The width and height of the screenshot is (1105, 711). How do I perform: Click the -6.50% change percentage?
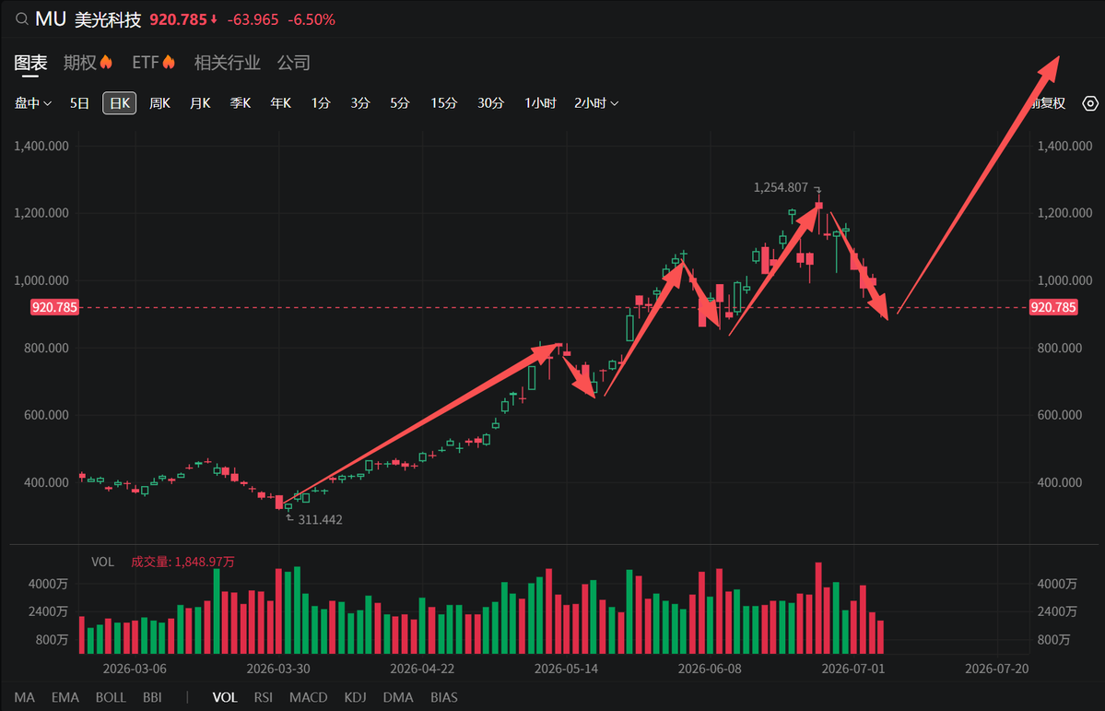coord(311,19)
